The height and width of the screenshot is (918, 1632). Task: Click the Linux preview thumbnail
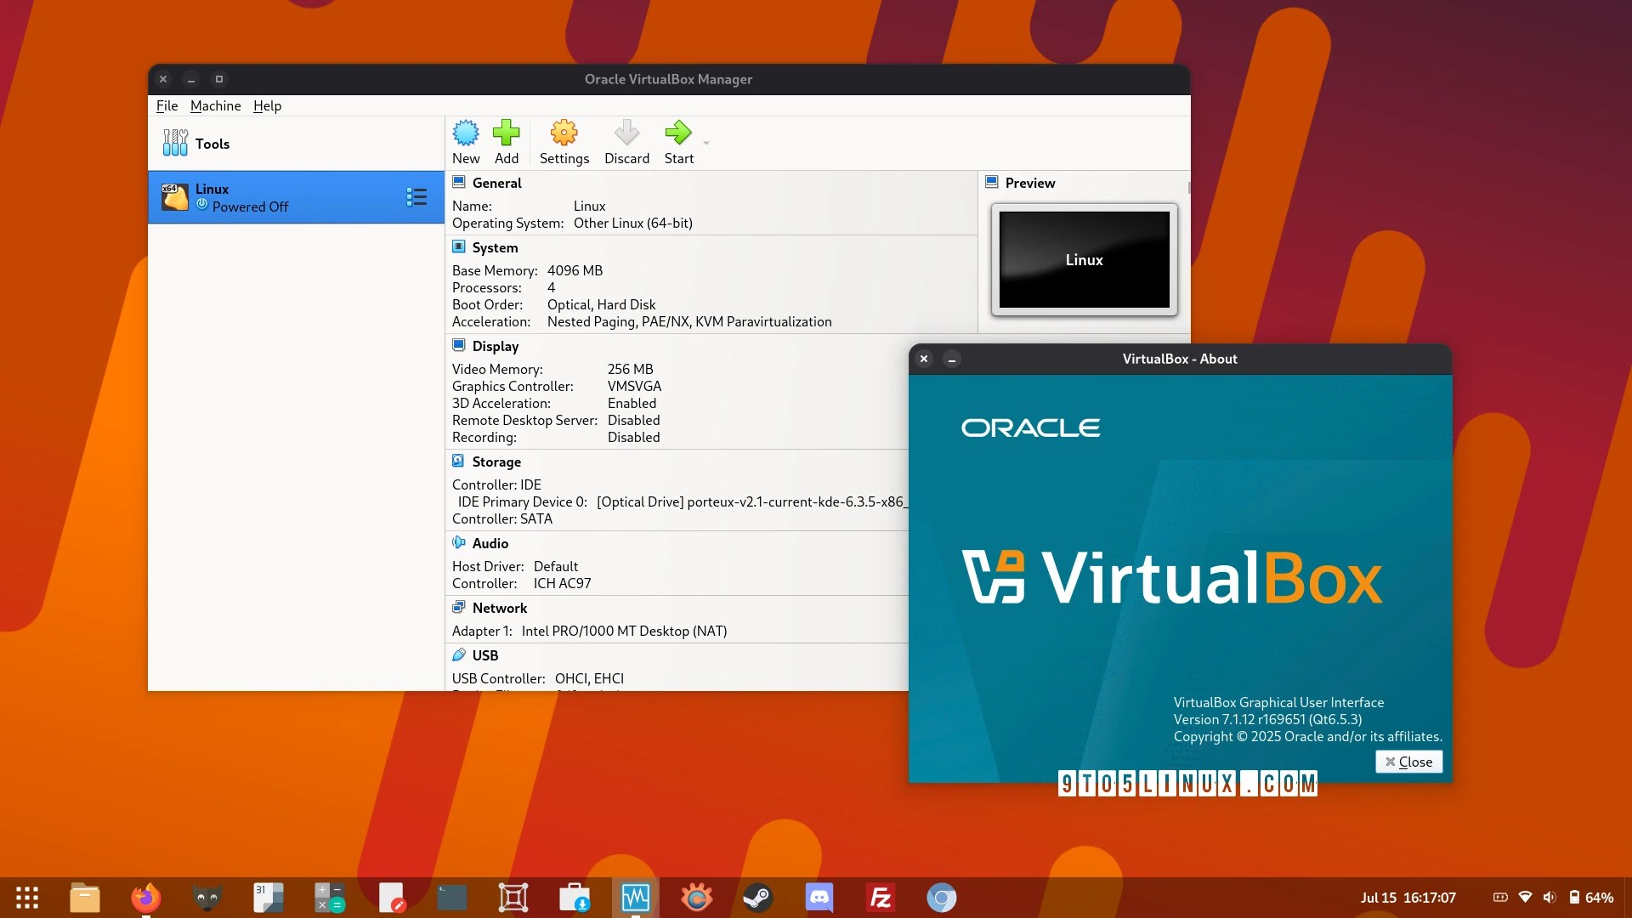coord(1084,259)
